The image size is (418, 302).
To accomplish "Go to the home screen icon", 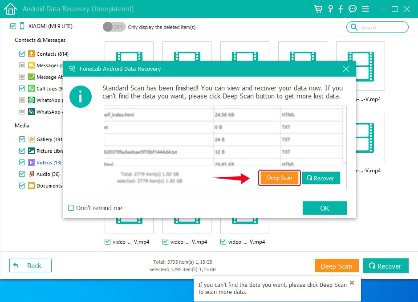I will click(x=10, y=8).
